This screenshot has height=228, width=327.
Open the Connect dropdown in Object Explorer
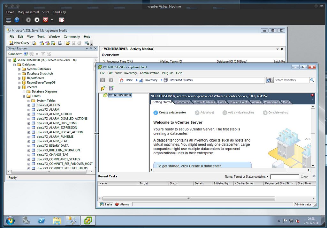pos(15,54)
